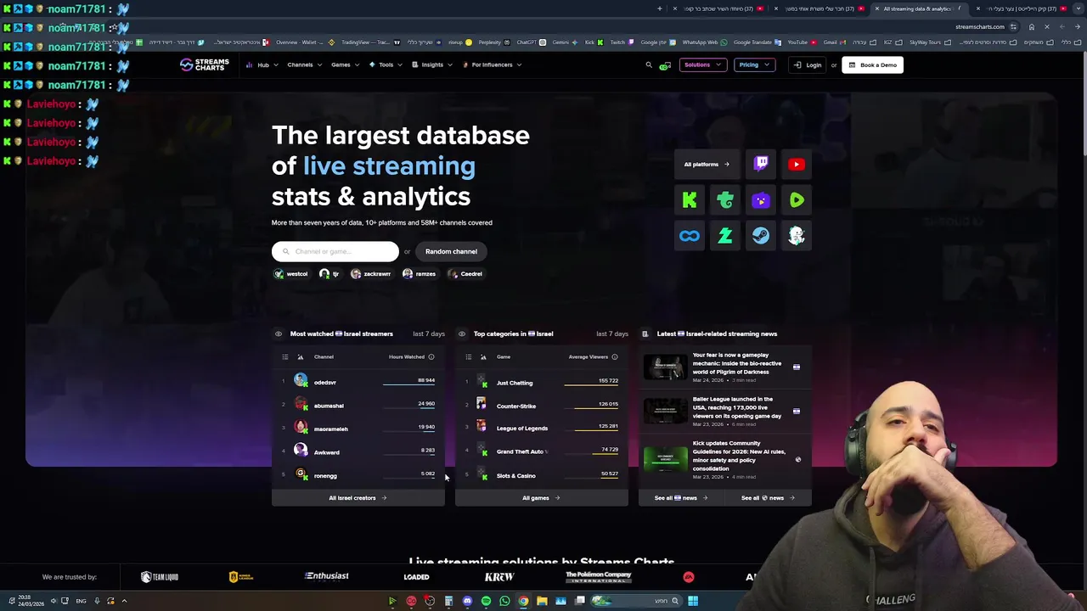This screenshot has height=611, width=1087.
Task: Click the microphone icon in system tray
Action: (x=97, y=601)
